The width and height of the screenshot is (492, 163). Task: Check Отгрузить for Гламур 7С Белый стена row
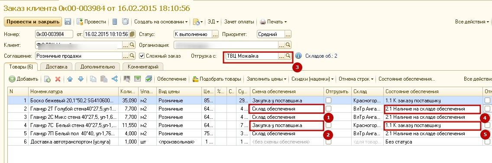click(x=329, y=125)
